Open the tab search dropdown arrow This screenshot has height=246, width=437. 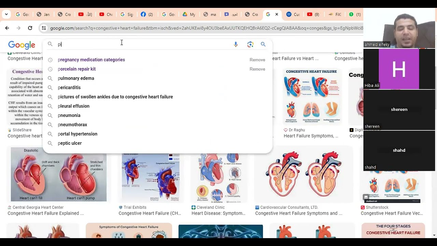[x=6, y=14]
